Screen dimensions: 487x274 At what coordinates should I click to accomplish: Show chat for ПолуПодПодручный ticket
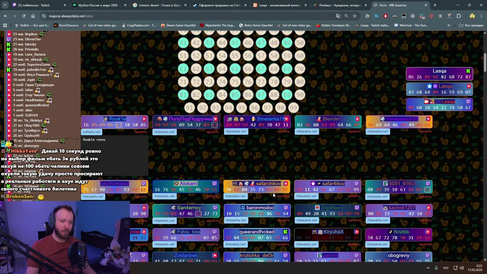(164, 132)
